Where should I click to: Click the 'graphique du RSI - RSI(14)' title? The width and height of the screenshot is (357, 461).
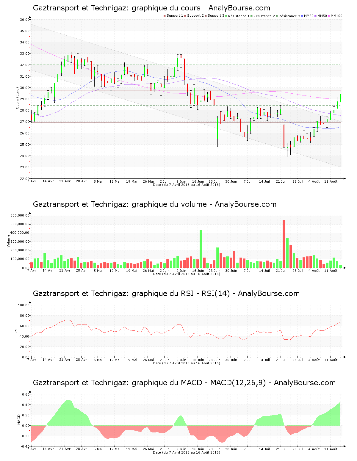(166, 294)
